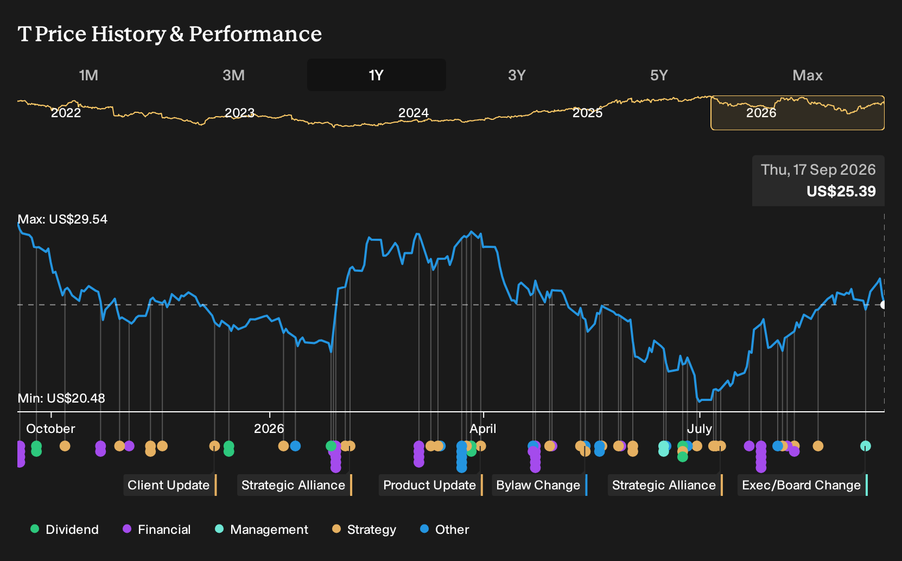Toggle Dividend events in the legend
Screen dimensions: 902x561
click(65, 530)
